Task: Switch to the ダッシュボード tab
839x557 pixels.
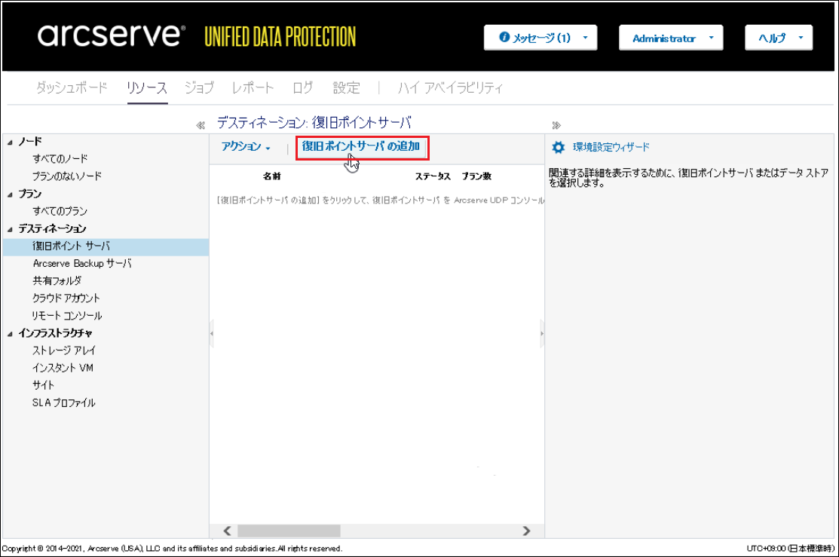Action: coord(72,87)
